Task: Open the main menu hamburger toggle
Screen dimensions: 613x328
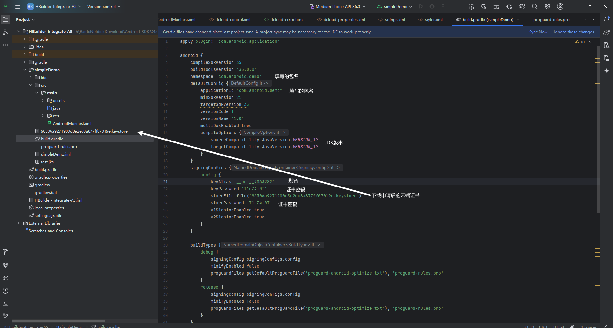Action: [18, 6]
